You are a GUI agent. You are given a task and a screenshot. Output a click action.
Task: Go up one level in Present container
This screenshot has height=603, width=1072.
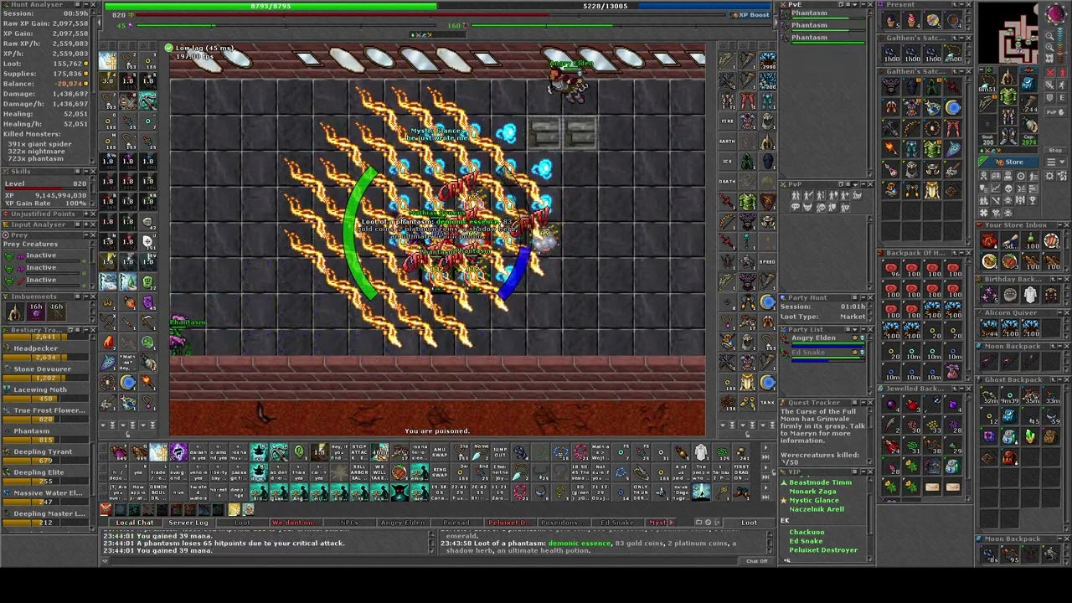coord(955,4)
